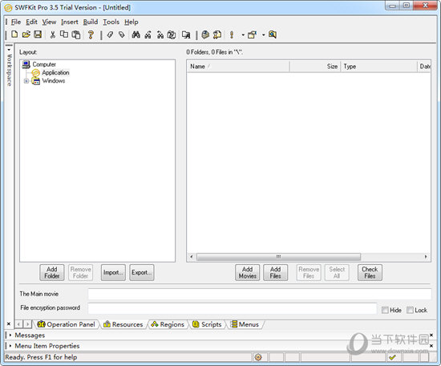The width and height of the screenshot is (441, 366).
Task: Click file list horizontal scrollbar thumb
Action: coord(278,257)
